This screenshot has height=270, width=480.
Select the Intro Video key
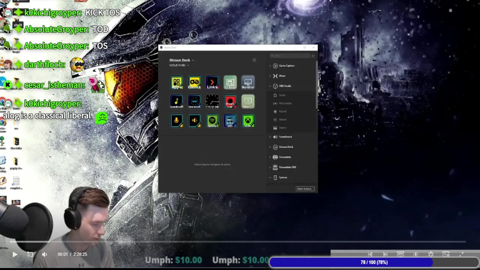230,121
